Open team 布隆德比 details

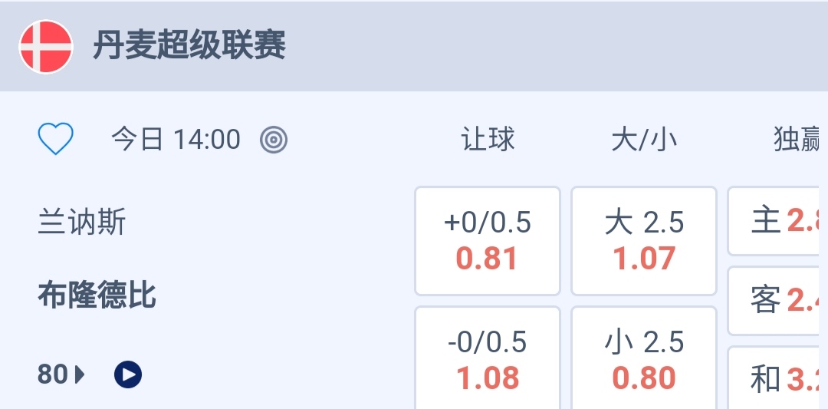[x=97, y=295]
